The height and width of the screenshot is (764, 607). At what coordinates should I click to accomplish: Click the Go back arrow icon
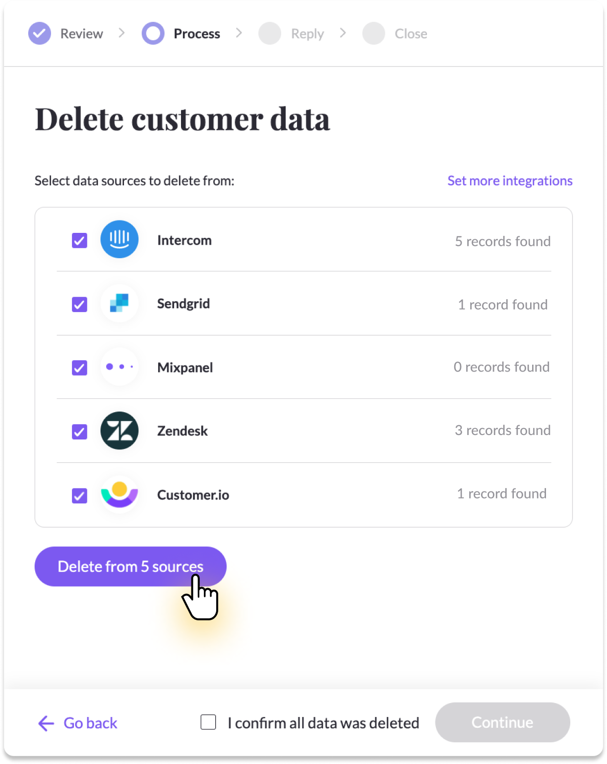pos(46,723)
